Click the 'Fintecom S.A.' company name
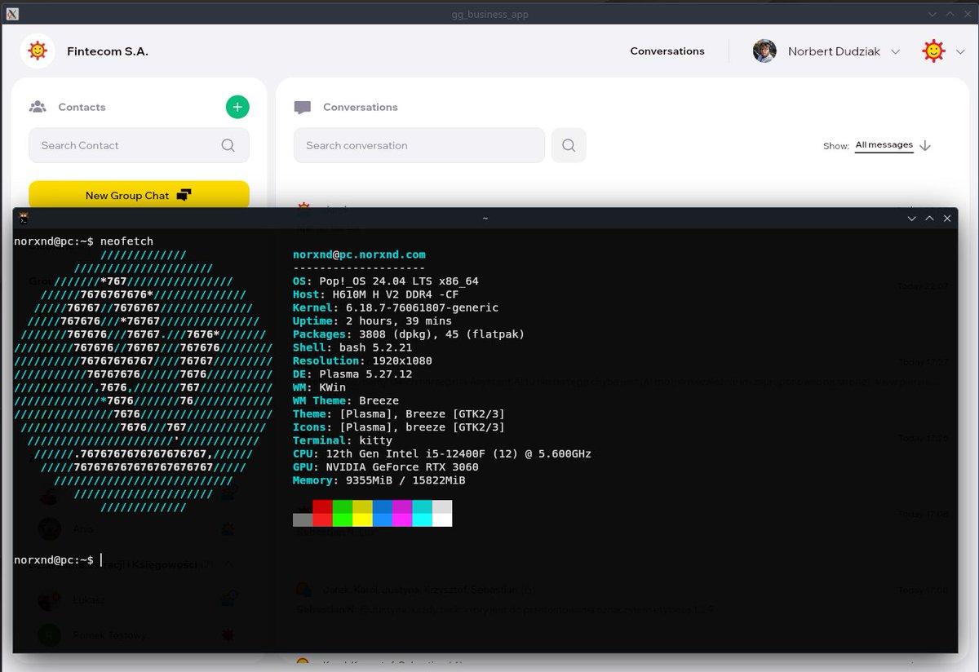The width and height of the screenshot is (979, 672). (108, 51)
